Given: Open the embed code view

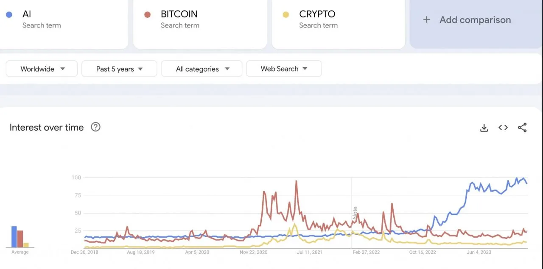Looking at the screenshot, I should 503,127.
